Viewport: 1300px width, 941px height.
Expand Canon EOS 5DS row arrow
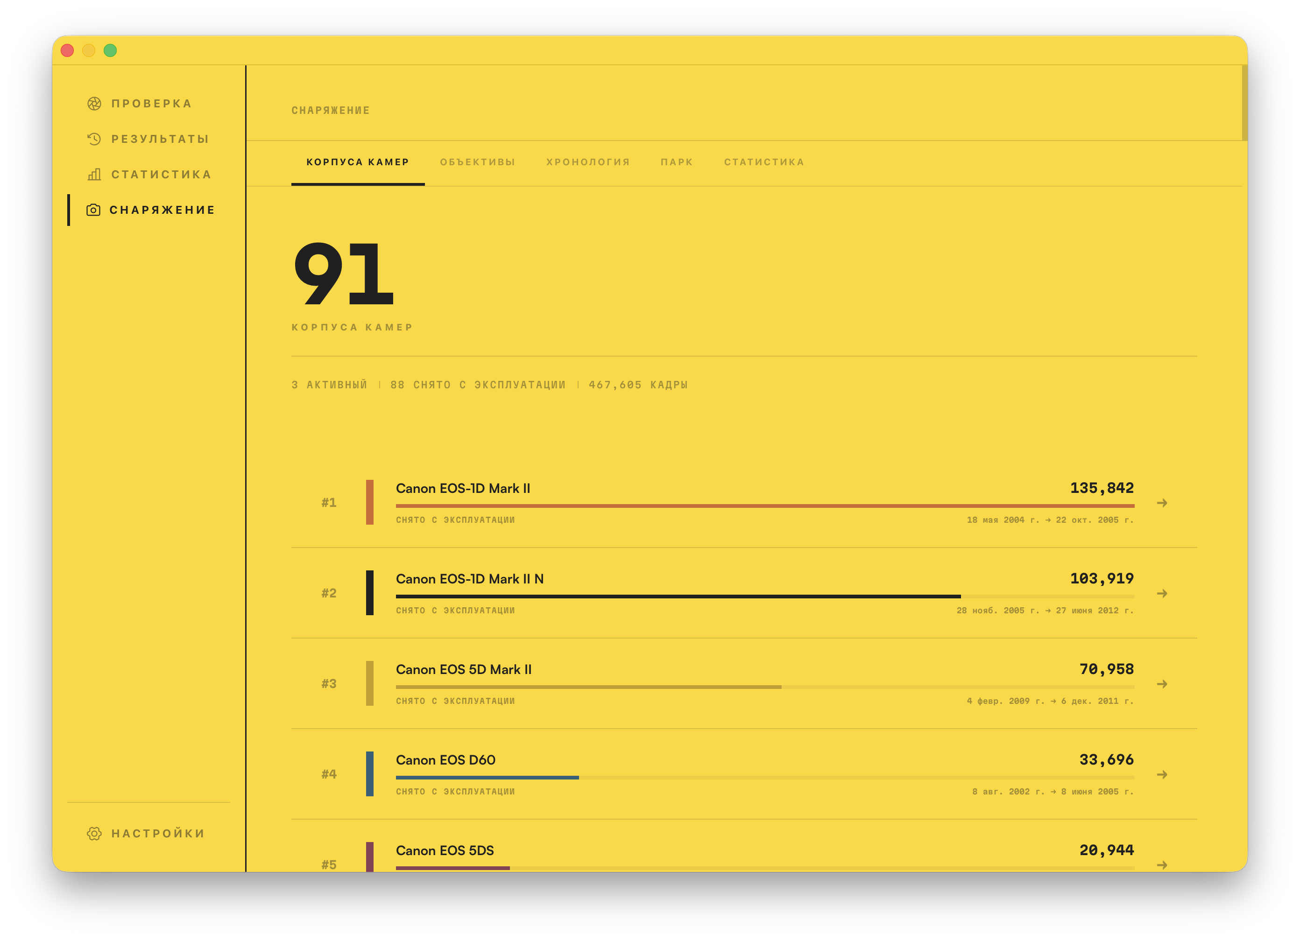pyautogui.click(x=1162, y=865)
